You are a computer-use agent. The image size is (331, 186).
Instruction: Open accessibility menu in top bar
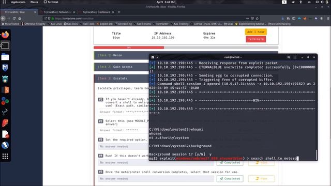(301, 2)
